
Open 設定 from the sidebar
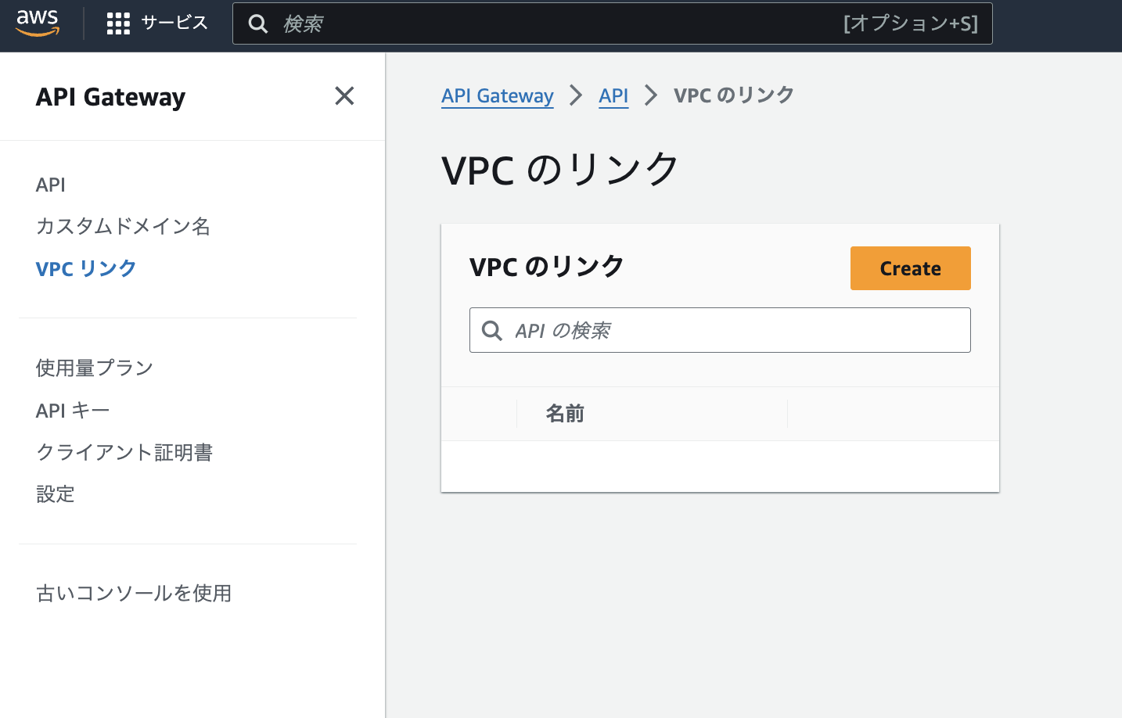click(x=55, y=494)
